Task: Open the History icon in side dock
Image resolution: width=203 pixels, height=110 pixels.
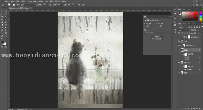Action: (x=175, y=10)
